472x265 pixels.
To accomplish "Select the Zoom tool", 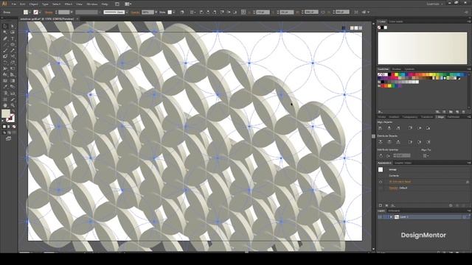I will (13, 105).
